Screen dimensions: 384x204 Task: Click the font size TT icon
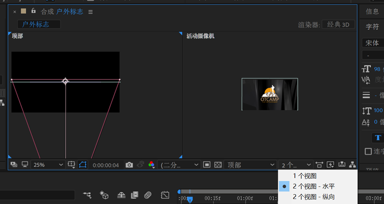point(366,69)
